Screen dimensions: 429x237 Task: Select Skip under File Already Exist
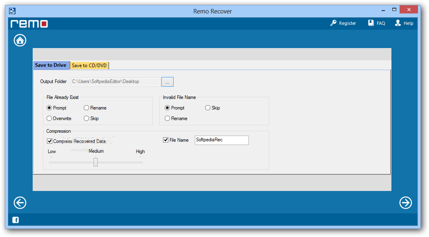pos(87,118)
